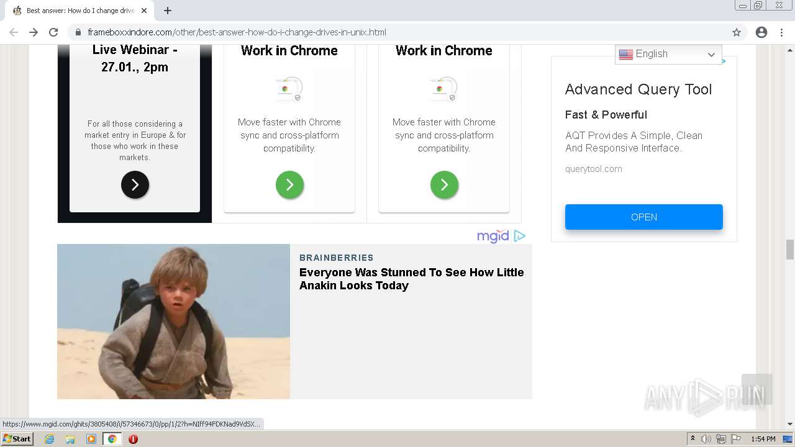Image resolution: width=795 pixels, height=447 pixels.
Task: Click the network tray icon
Action: click(x=721, y=439)
